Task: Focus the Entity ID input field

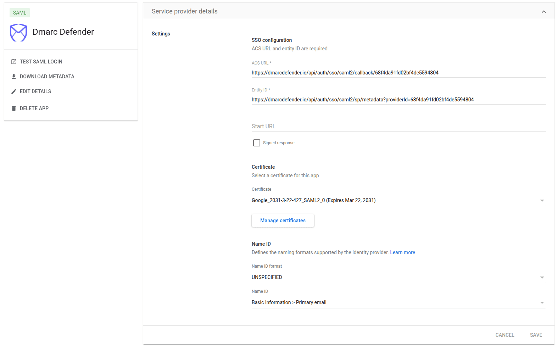Action: tap(399, 100)
